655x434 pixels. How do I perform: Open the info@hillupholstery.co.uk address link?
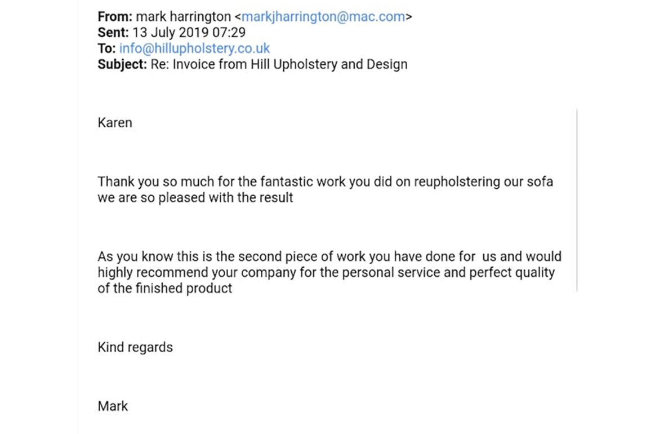click(x=195, y=48)
